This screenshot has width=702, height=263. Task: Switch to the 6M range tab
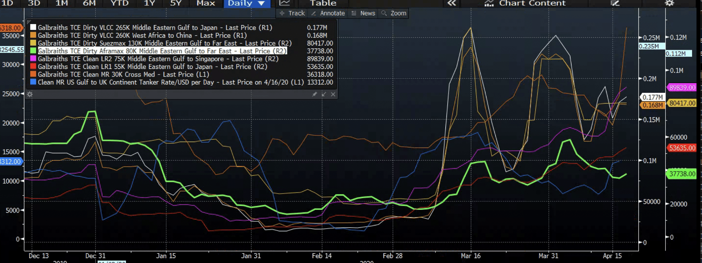point(89,3)
